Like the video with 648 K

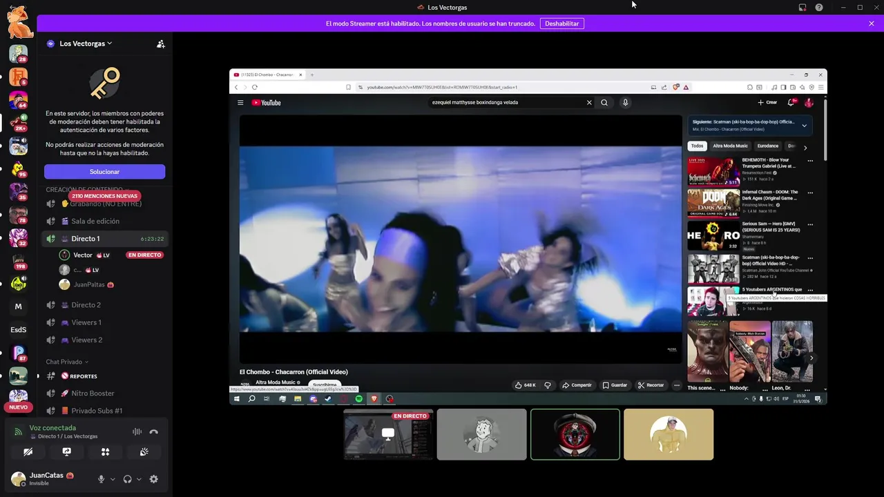pos(526,385)
